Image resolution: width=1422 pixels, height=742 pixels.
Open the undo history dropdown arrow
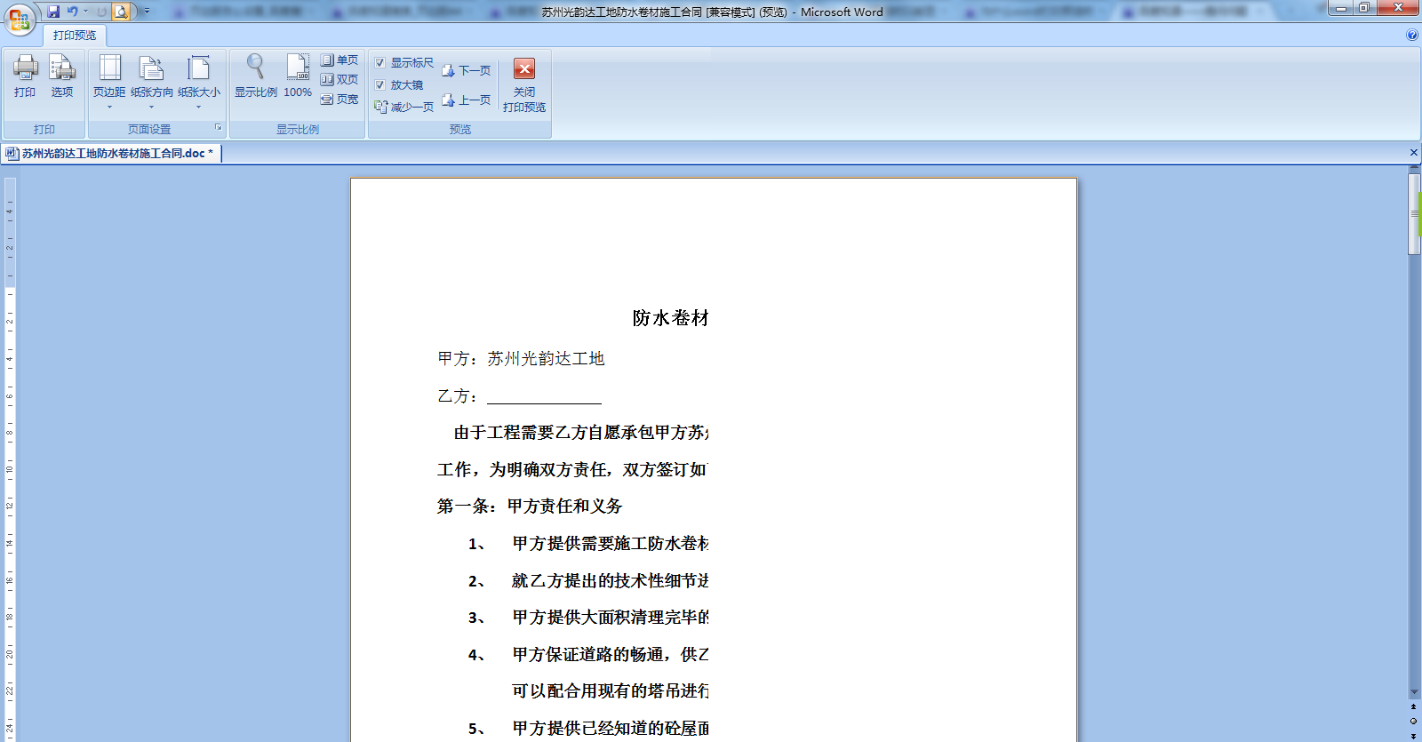(x=86, y=12)
